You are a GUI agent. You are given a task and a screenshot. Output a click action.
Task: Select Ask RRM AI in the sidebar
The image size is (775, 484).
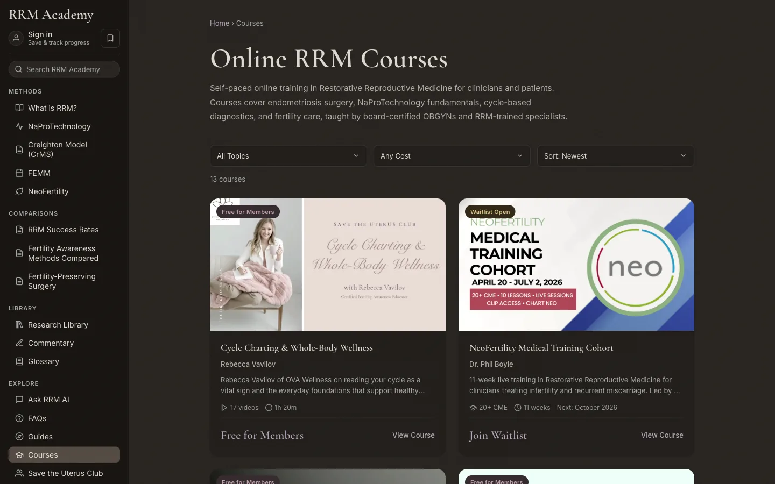(64, 400)
